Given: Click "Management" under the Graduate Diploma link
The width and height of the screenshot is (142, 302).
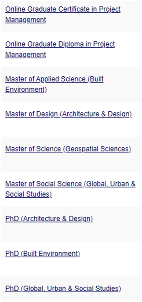Looking at the screenshot, I should (x=26, y=55).
